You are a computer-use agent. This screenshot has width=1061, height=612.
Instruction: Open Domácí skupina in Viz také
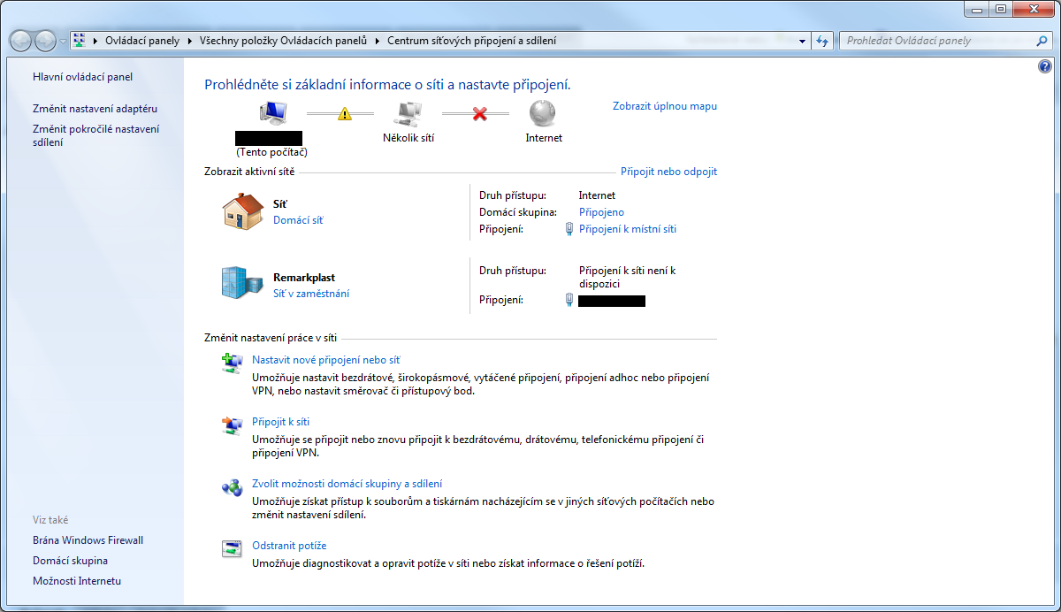pos(70,561)
